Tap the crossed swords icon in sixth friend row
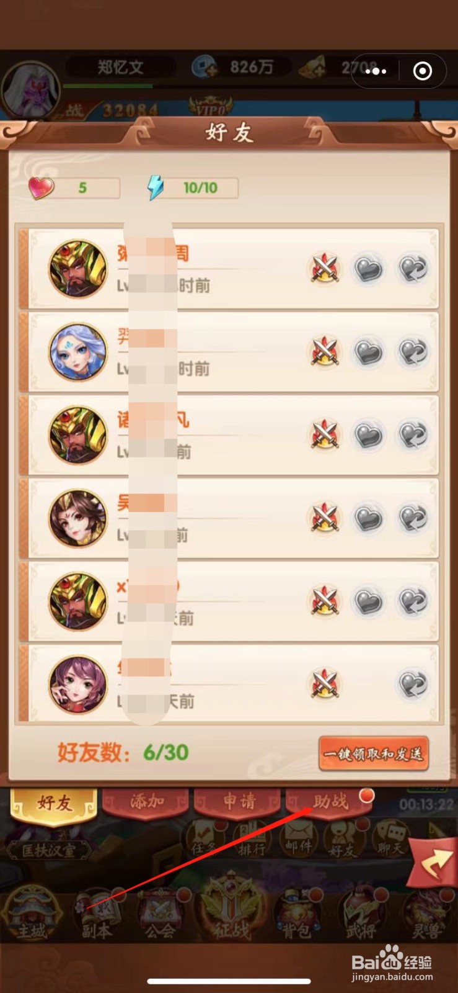Screen dimensions: 458x993 click(x=325, y=685)
